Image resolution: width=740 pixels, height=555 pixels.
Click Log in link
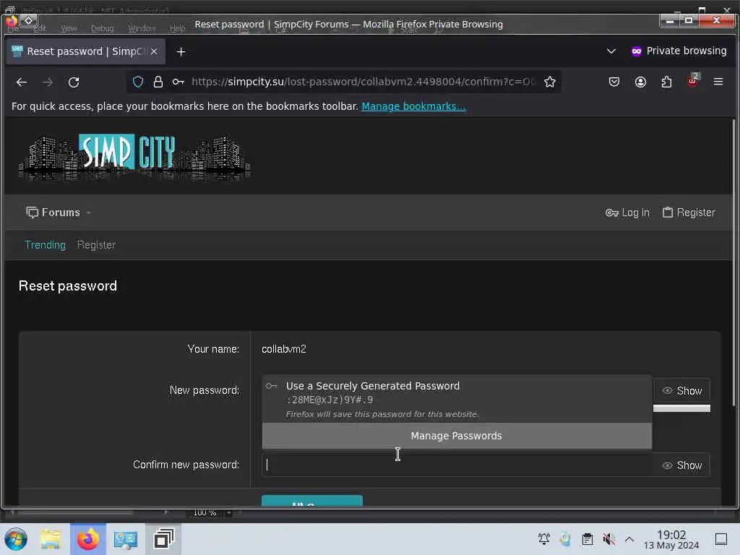point(627,212)
